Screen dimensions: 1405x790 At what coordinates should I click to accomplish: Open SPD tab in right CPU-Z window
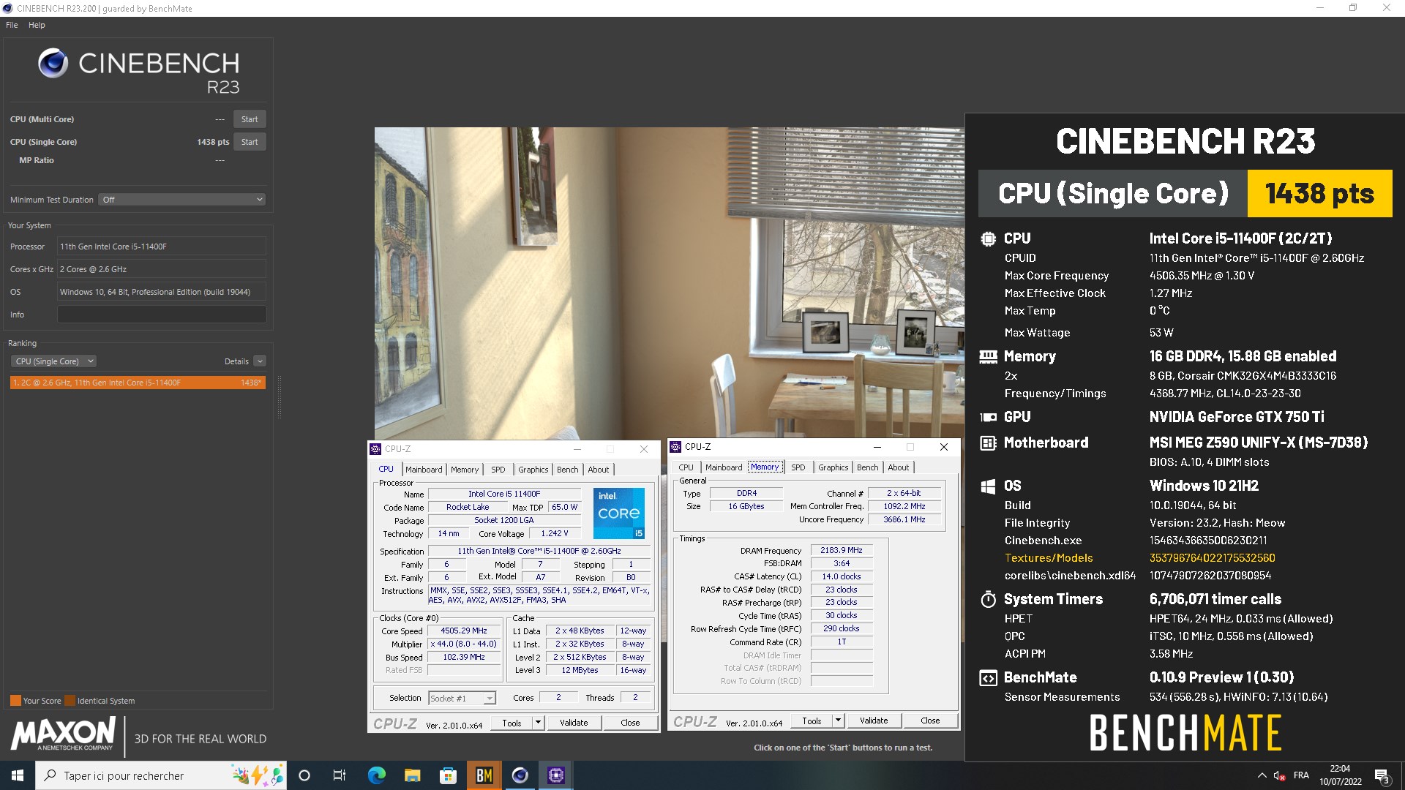pyautogui.click(x=798, y=467)
